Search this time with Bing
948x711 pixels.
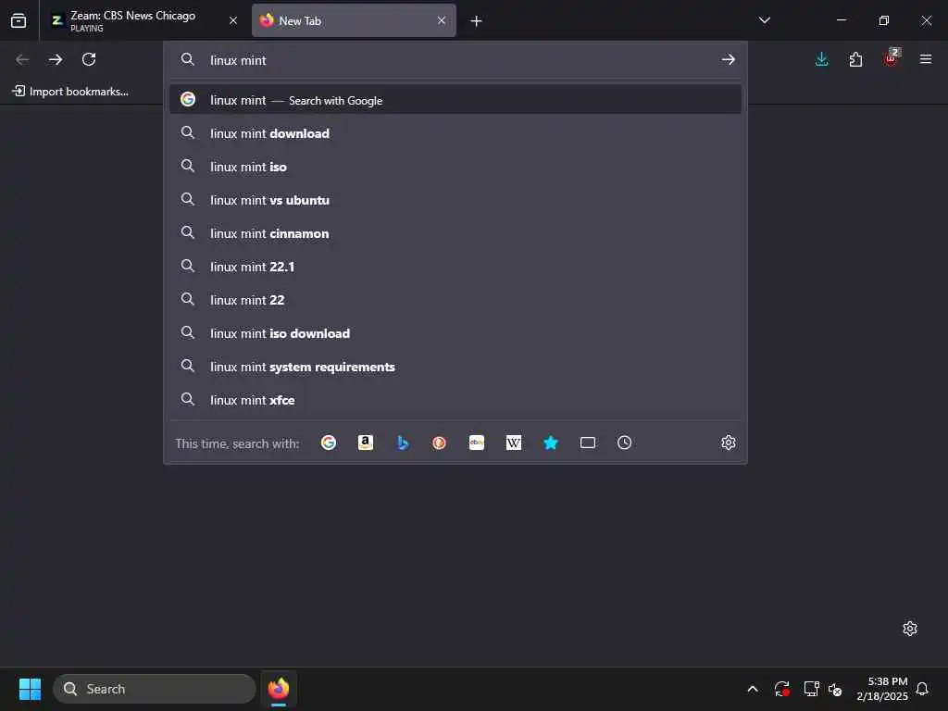coord(403,443)
